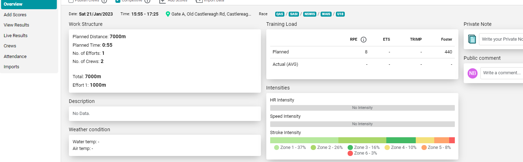
Task: Click the Zone 2 - 26% legend dot
Action: [x=313, y=147]
